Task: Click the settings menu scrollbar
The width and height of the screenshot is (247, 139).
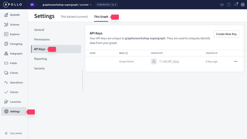Action: [83, 80]
